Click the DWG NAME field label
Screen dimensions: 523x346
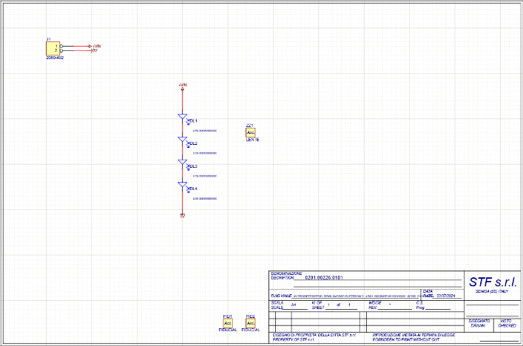[x=282, y=296]
